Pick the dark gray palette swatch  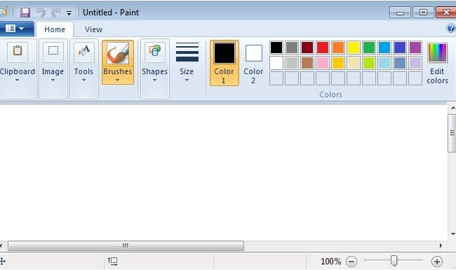[292, 48]
